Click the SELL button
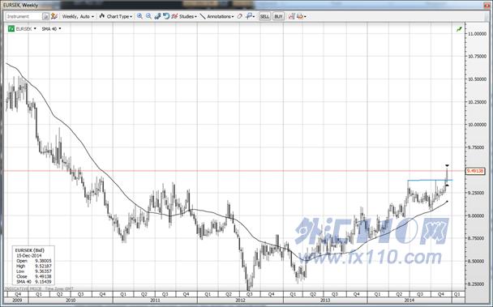493x307 pixels. 264,16
